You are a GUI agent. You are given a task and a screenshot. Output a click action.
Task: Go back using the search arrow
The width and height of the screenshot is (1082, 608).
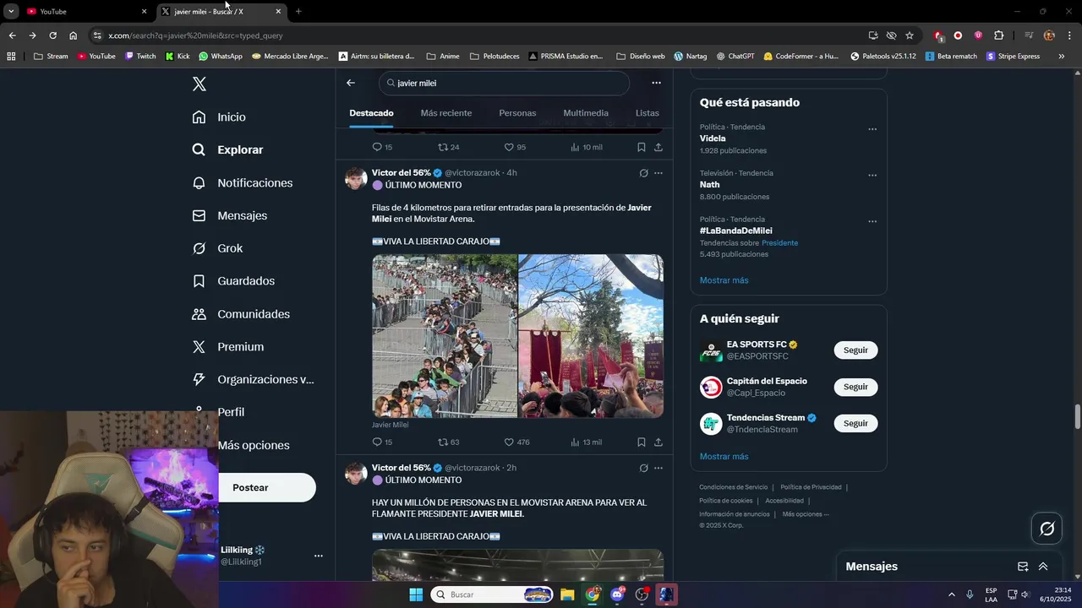[x=351, y=83]
